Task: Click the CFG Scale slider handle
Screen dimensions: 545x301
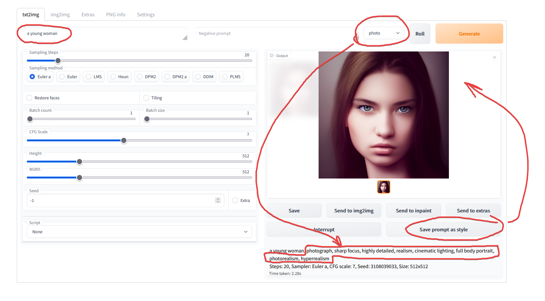Action: click(x=123, y=140)
